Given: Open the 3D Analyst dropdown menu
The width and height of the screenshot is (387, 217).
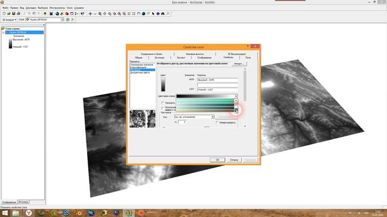Looking at the screenshot, I should tap(9, 19).
